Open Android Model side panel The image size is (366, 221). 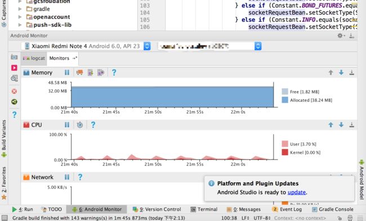click(x=362, y=179)
